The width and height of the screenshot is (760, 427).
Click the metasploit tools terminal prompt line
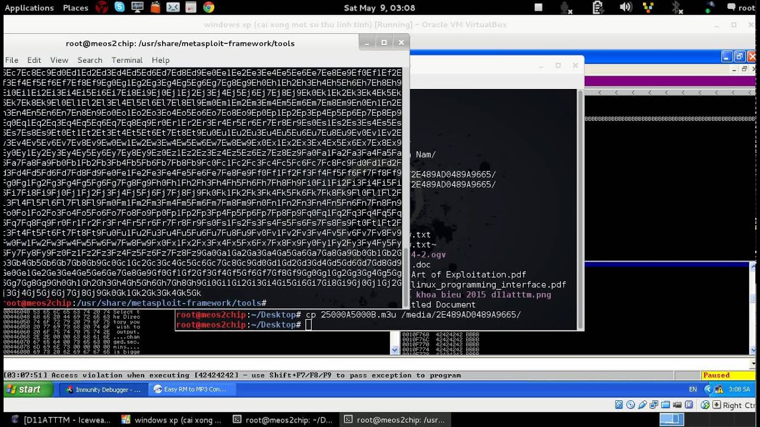(x=136, y=303)
